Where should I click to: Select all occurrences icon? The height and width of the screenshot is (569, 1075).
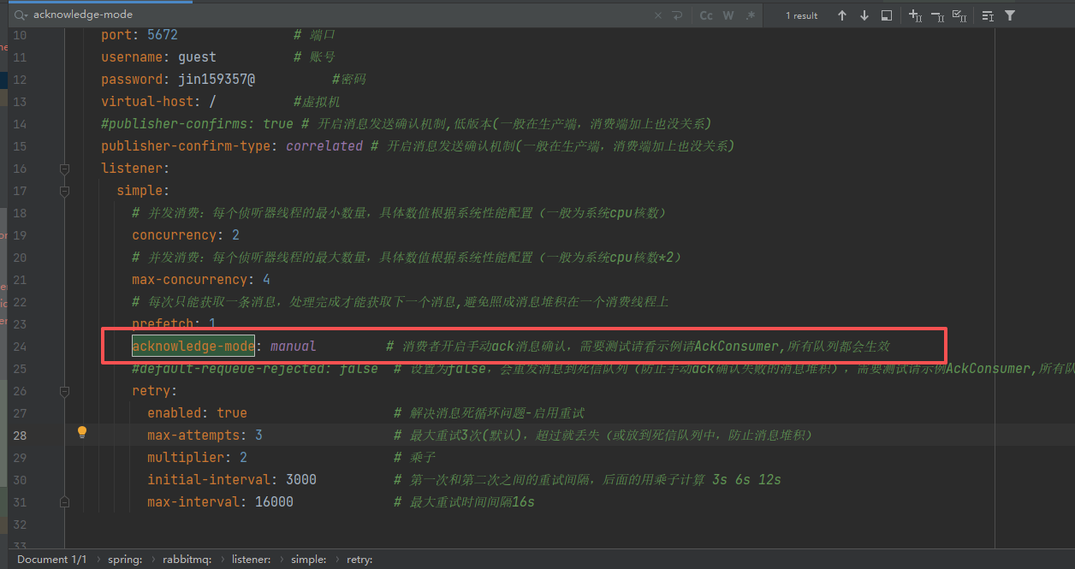click(x=959, y=15)
